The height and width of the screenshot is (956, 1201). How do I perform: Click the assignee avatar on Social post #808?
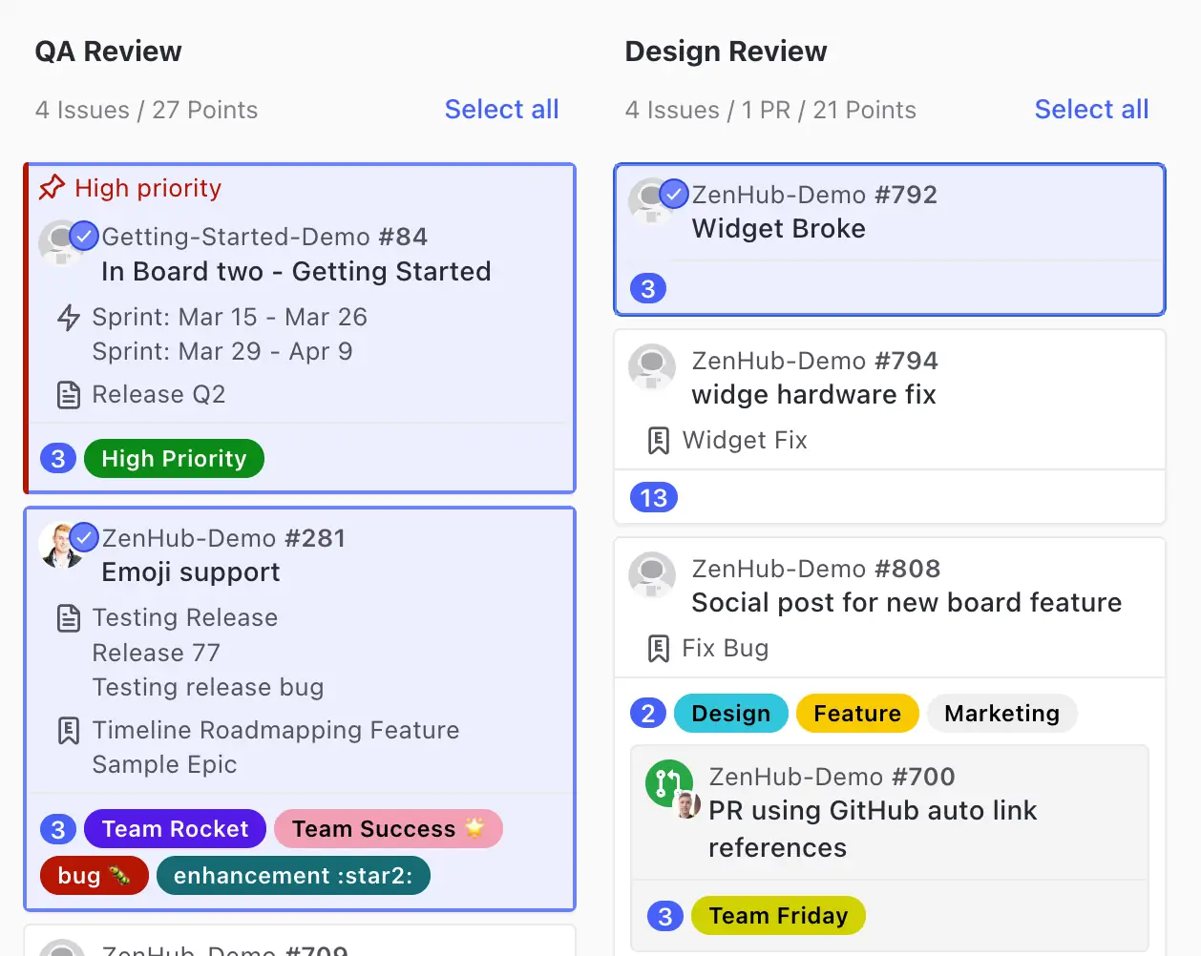click(x=652, y=575)
